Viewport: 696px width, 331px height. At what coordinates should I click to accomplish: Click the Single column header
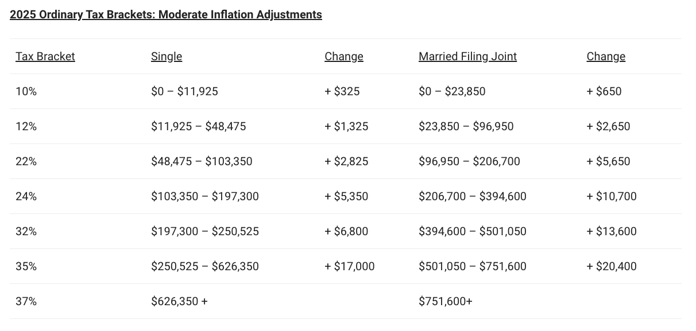click(167, 56)
